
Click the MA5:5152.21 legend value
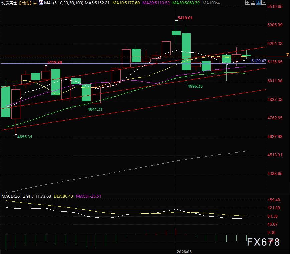[x=97, y=3]
